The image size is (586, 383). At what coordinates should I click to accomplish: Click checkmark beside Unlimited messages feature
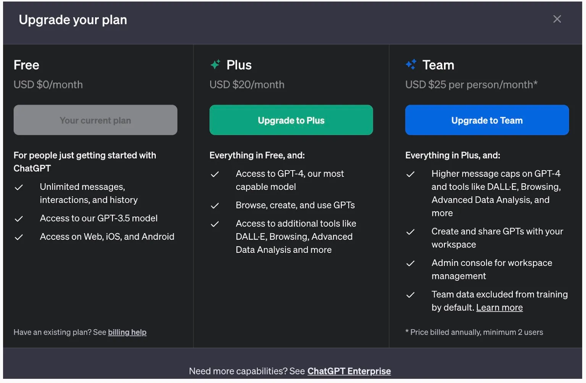19,187
